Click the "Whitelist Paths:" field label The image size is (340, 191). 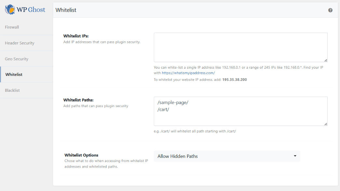[78, 100]
